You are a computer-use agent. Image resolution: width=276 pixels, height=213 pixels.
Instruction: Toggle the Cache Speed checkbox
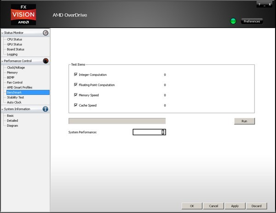click(x=75, y=105)
